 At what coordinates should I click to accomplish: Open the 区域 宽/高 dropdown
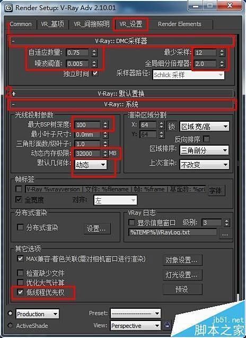tap(205, 126)
